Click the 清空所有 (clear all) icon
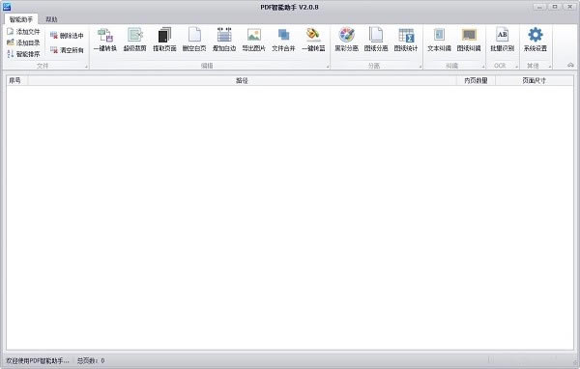 coord(54,50)
